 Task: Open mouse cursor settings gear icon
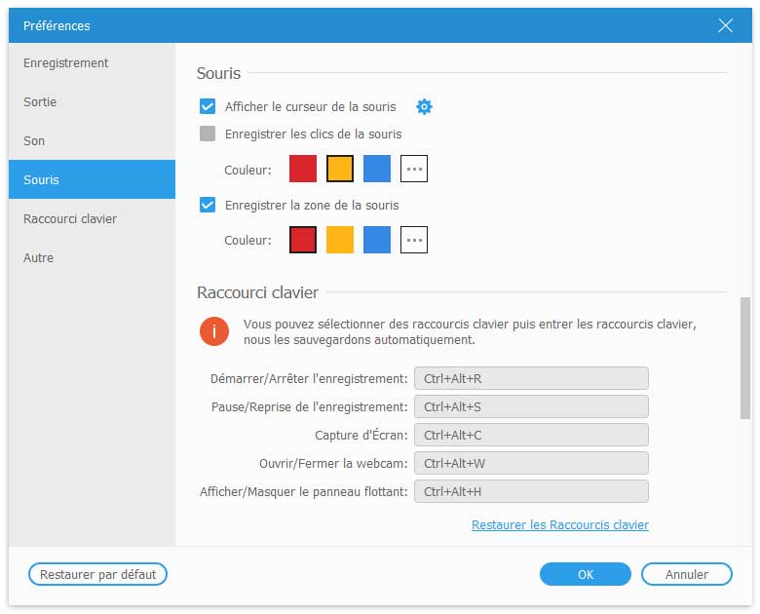coord(424,107)
